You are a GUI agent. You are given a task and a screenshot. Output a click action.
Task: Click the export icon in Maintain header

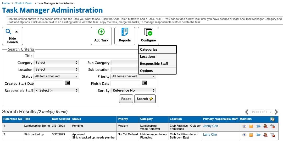273,119
